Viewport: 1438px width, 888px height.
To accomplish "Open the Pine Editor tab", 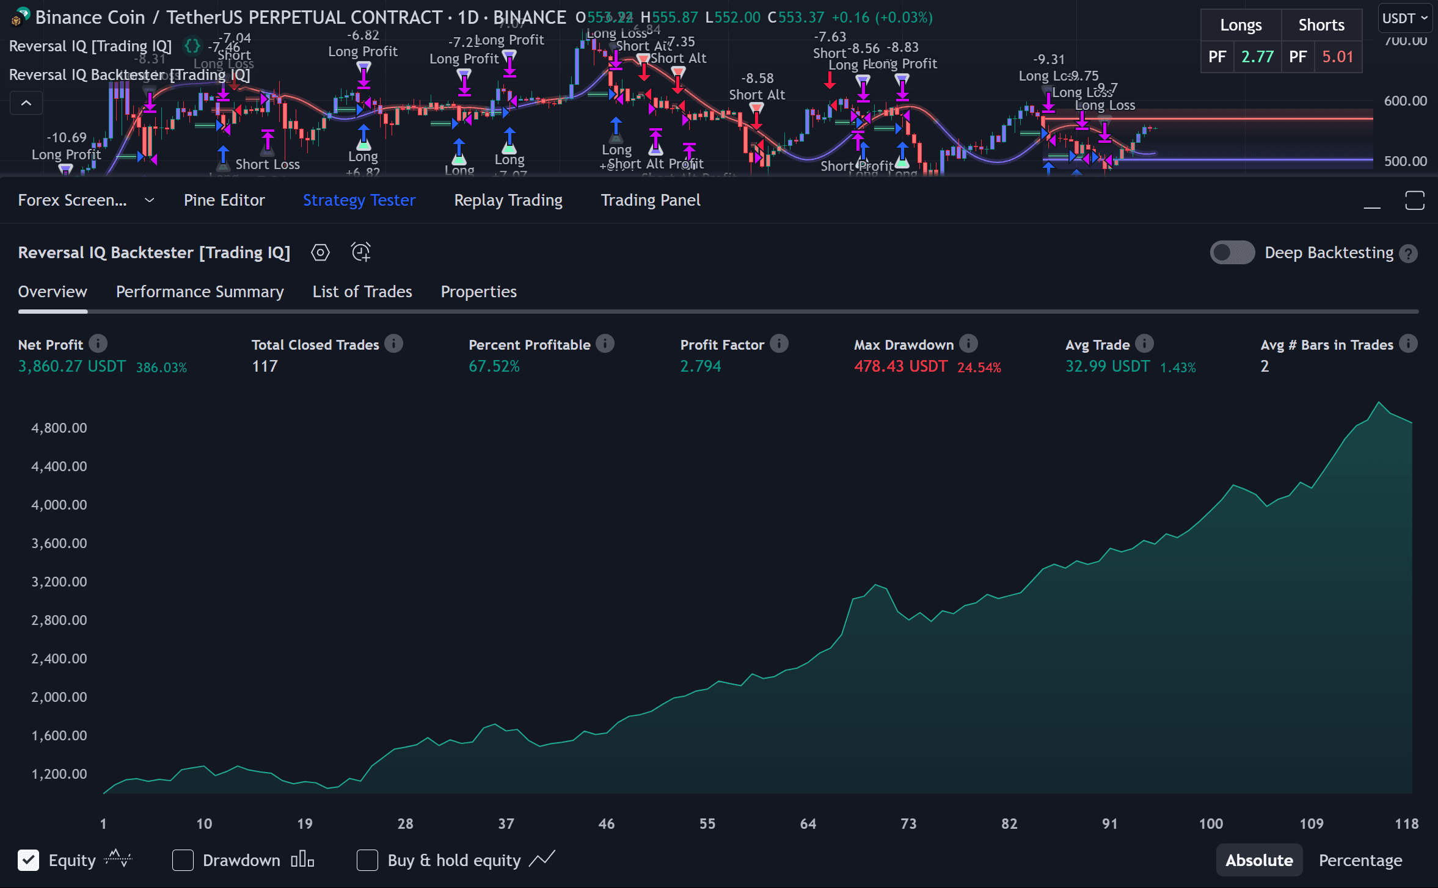I will point(224,200).
